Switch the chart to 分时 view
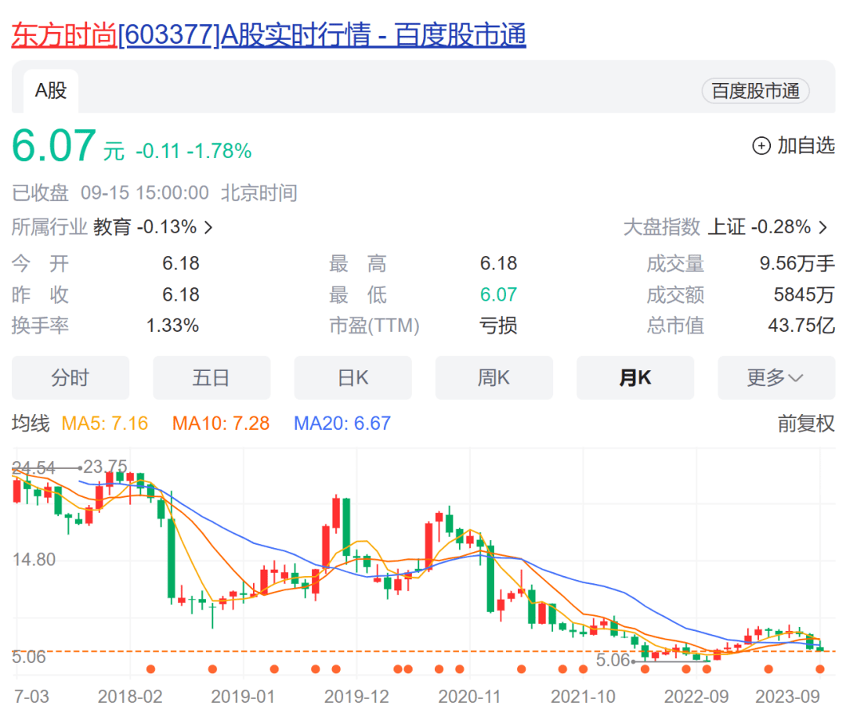The width and height of the screenshot is (846, 710). tap(70, 378)
